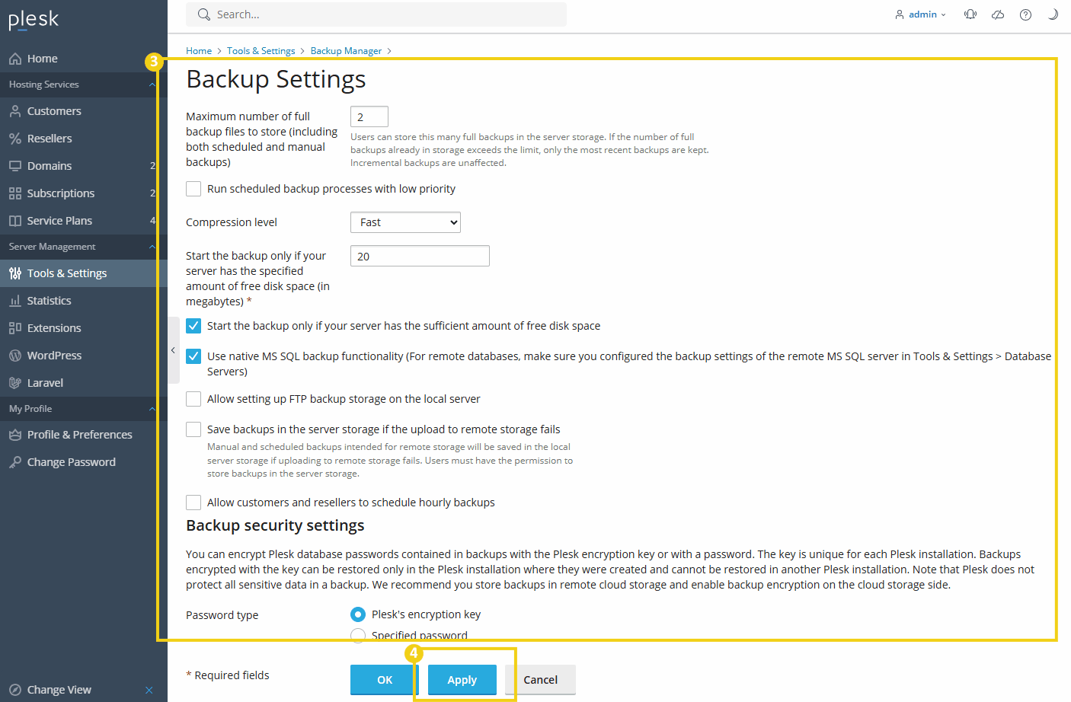The image size is (1071, 702).
Task: Close the Change View bar with X
Action: pos(149,690)
